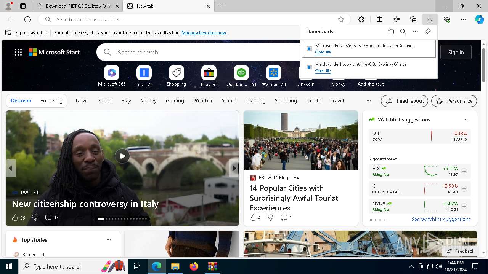Open the Shopping shortcut tile
This screenshot has width=488, height=274.
[176, 76]
